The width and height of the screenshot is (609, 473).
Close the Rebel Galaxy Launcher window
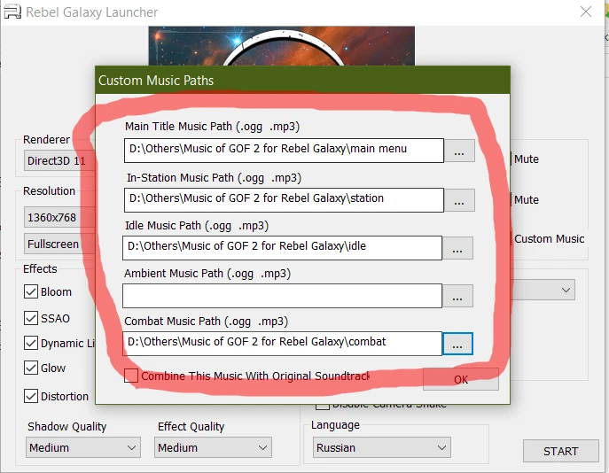point(586,12)
